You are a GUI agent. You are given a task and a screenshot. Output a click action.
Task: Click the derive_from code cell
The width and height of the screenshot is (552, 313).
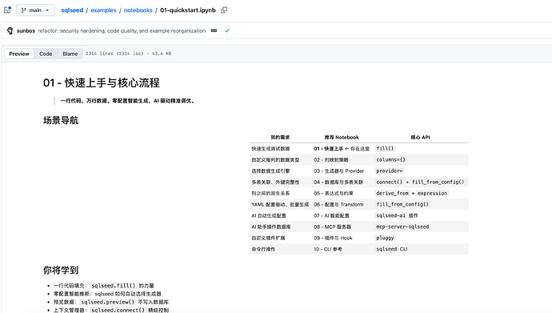(x=393, y=193)
